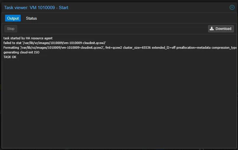Select the 'generating cloud-init ISO' line
238x150 pixels.
coord(21,52)
